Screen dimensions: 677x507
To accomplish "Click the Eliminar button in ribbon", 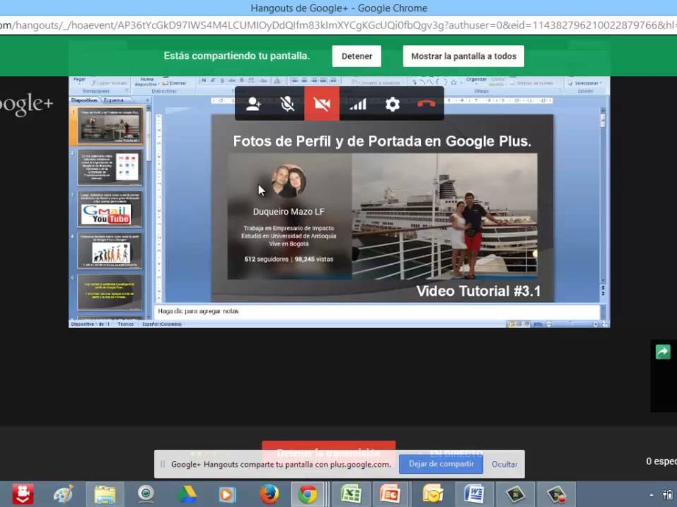I will [174, 83].
